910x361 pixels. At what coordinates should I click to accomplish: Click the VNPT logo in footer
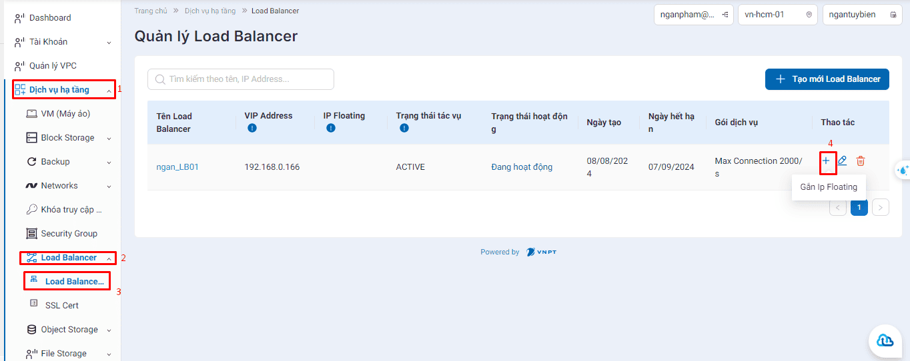point(542,252)
